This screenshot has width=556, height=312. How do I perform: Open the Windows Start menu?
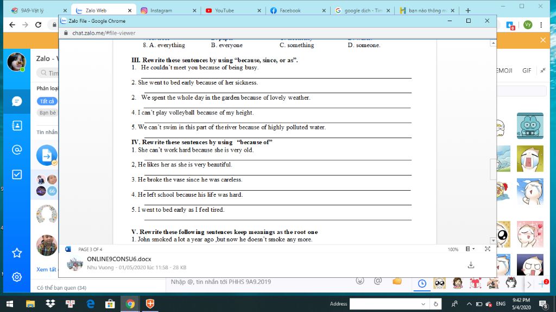[x=10, y=304]
